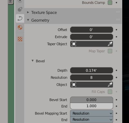Click the animate dot beside Resolution
The width and height of the screenshot is (129, 123).
tap(116, 77)
